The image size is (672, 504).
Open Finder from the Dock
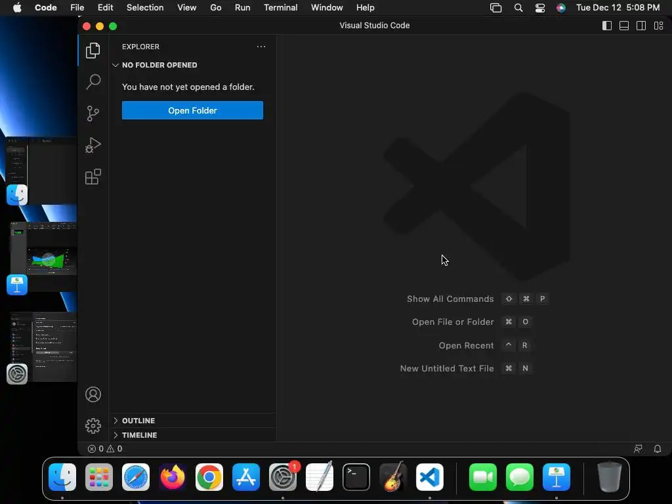[62, 477]
